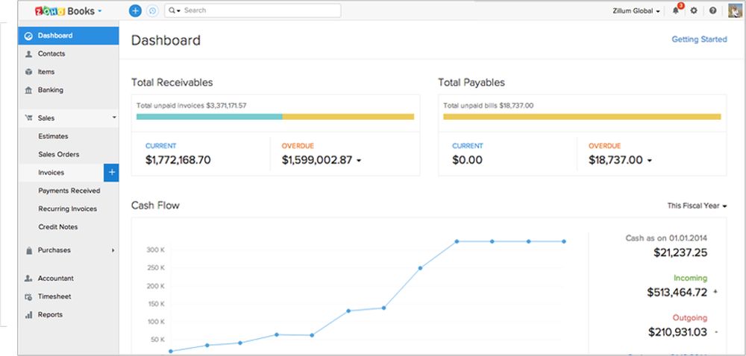Go to Reports in the sidebar
The image size is (746, 356).
click(50, 315)
